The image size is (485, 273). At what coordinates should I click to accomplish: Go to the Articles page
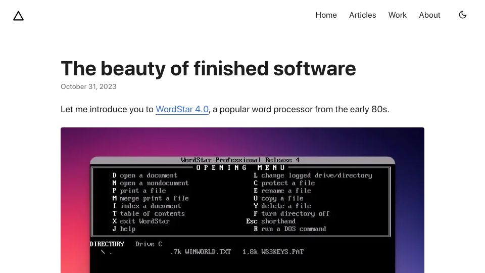pyautogui.click(x=363, y=15)
